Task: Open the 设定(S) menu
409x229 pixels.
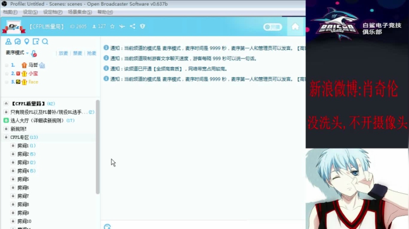Action: coord(30,12)
